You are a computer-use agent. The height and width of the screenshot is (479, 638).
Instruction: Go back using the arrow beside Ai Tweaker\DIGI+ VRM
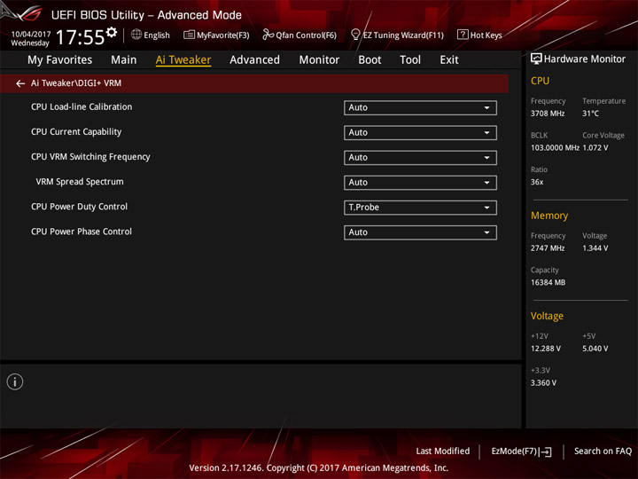click(x=20, y=83)
